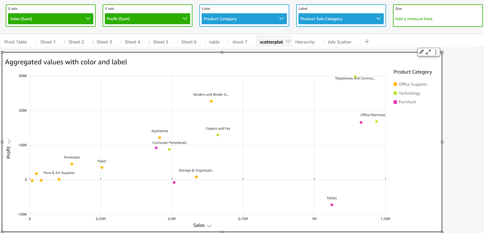Expand the Product Sub-Category label dropdown
Screen dimensions: 484x233
coord(378,19)
